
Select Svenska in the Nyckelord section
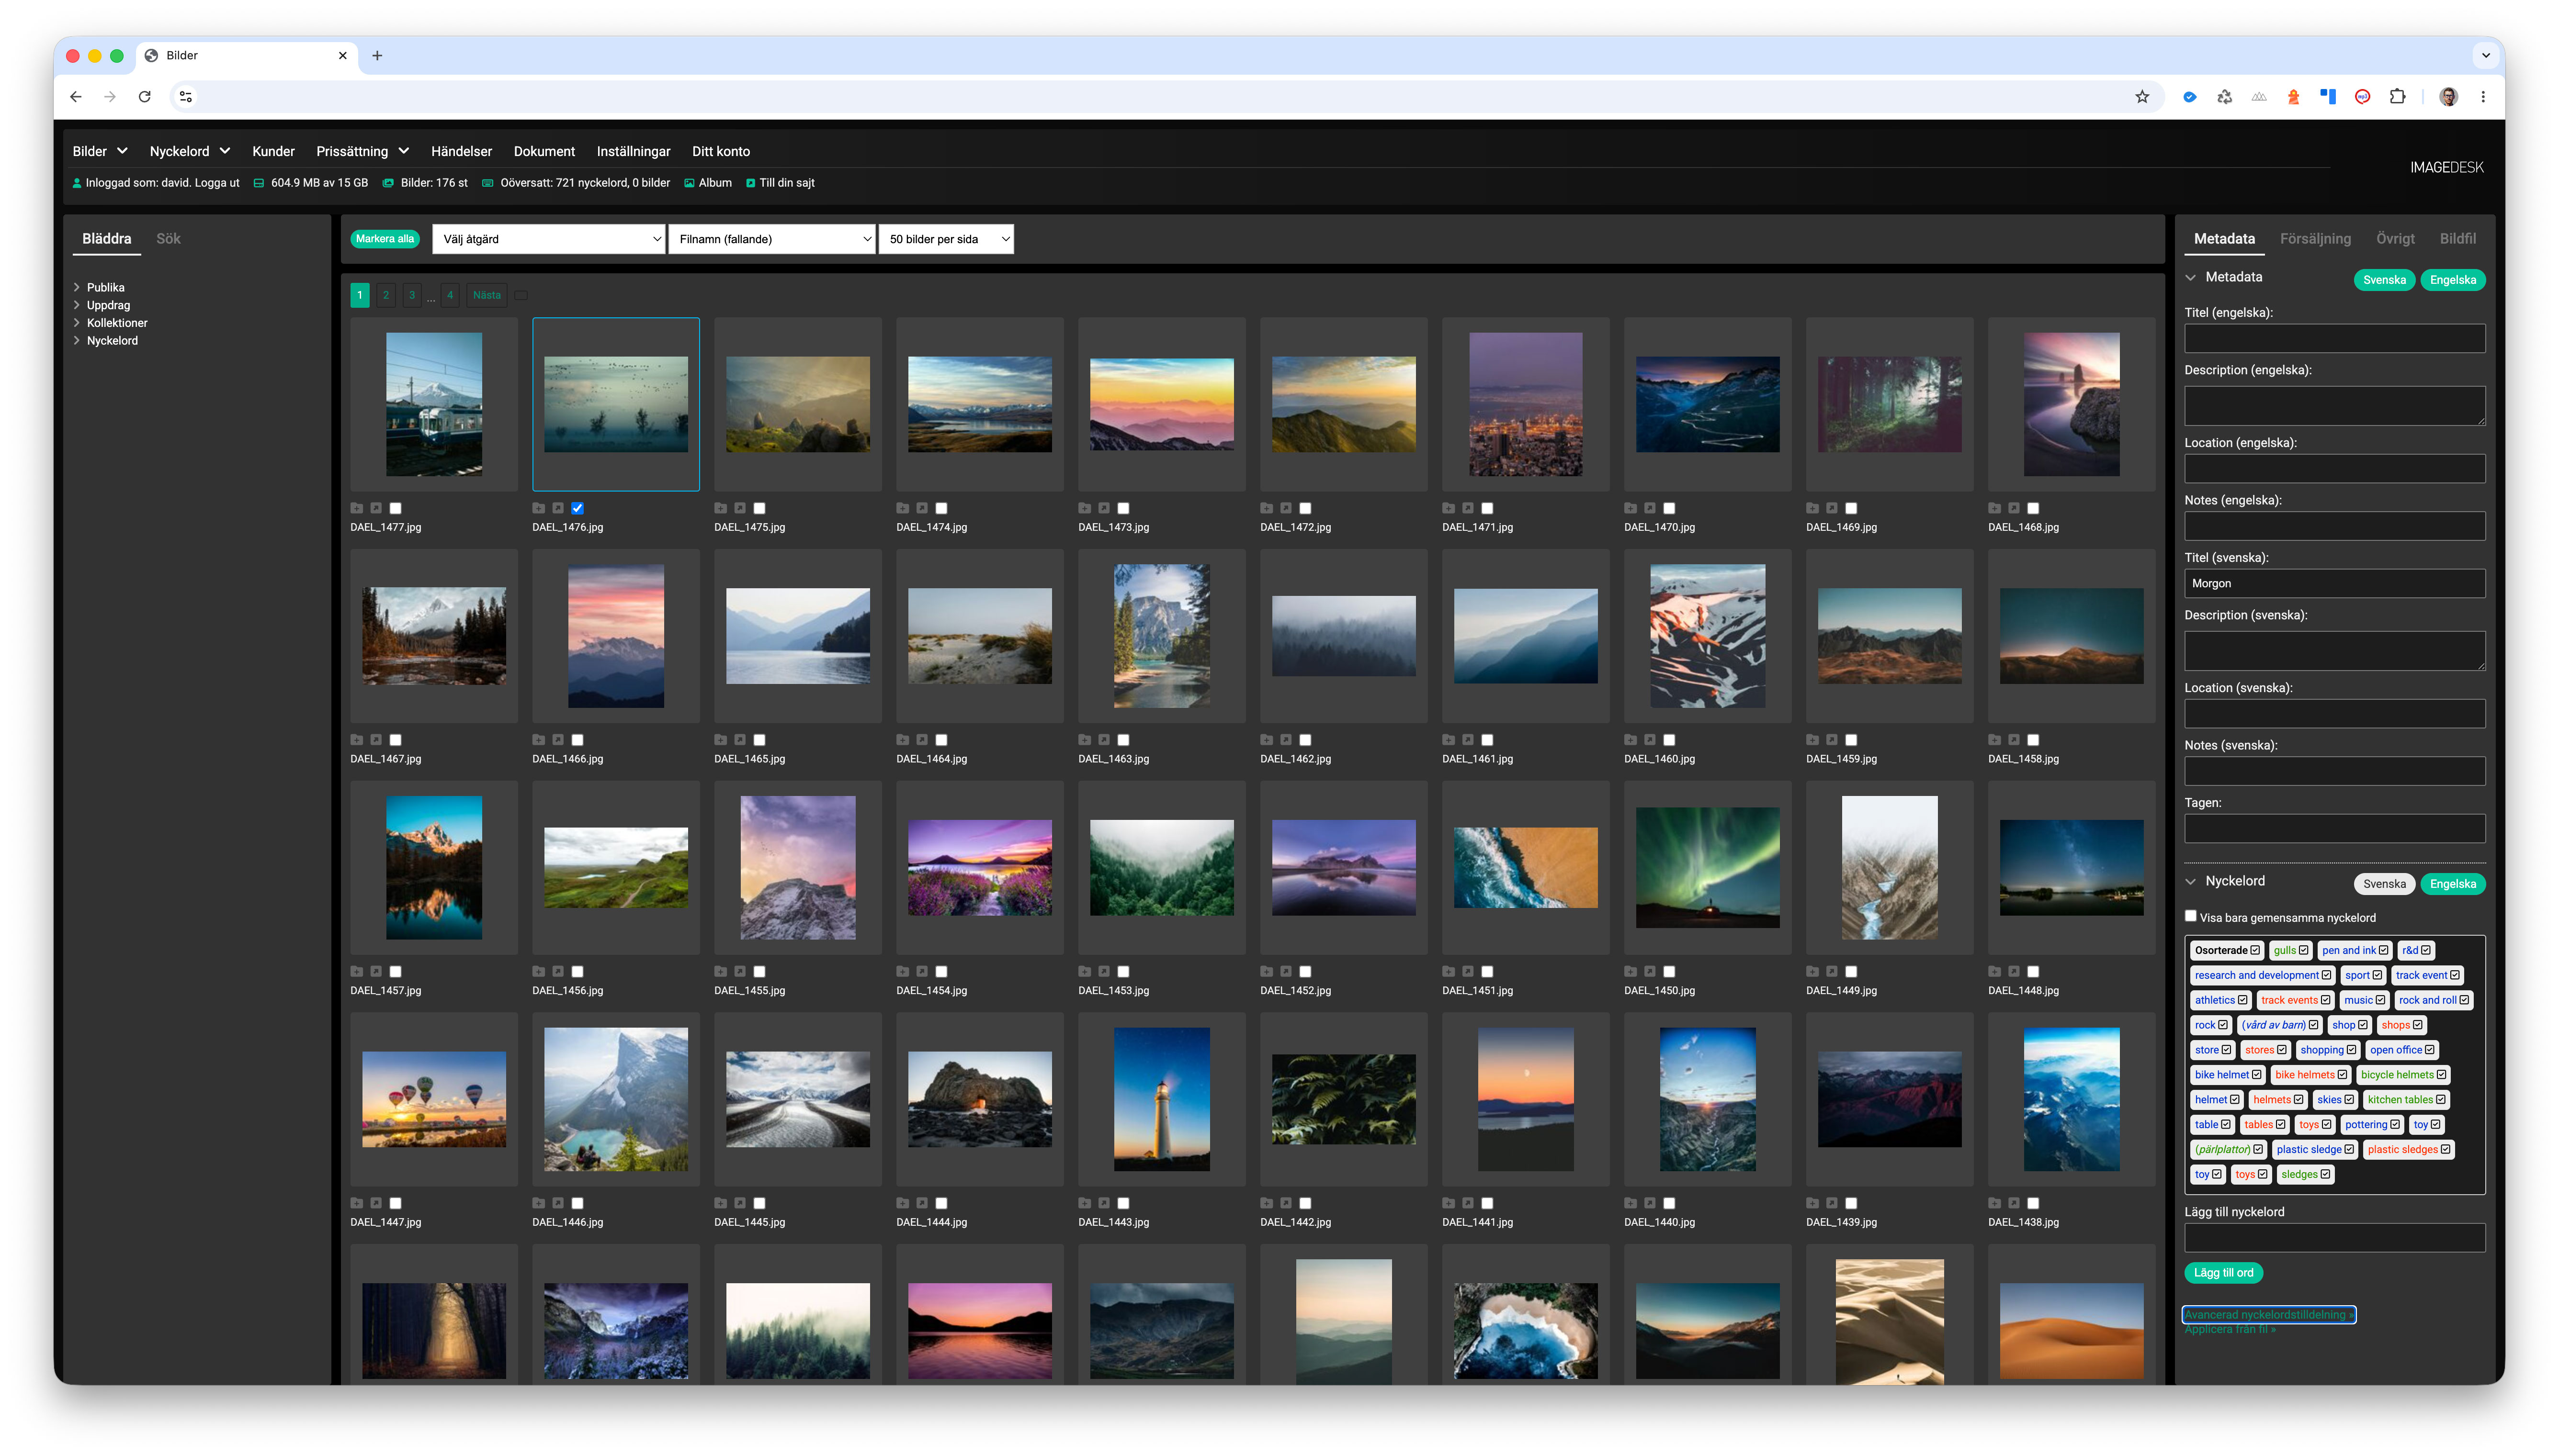tap(2384, 884)
